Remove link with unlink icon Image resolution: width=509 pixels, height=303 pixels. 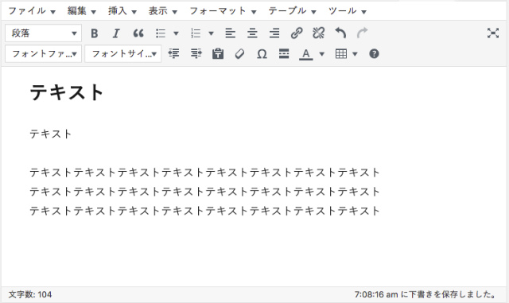pos(318,33)
